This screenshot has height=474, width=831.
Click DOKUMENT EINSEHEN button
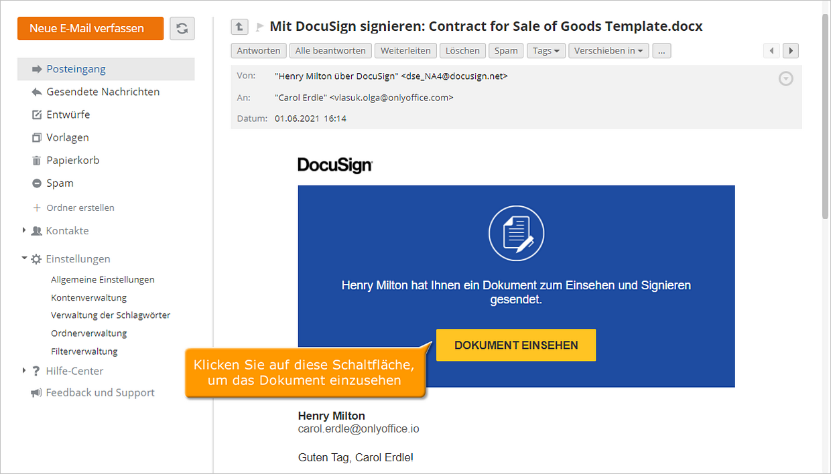[x=516, y=345]
